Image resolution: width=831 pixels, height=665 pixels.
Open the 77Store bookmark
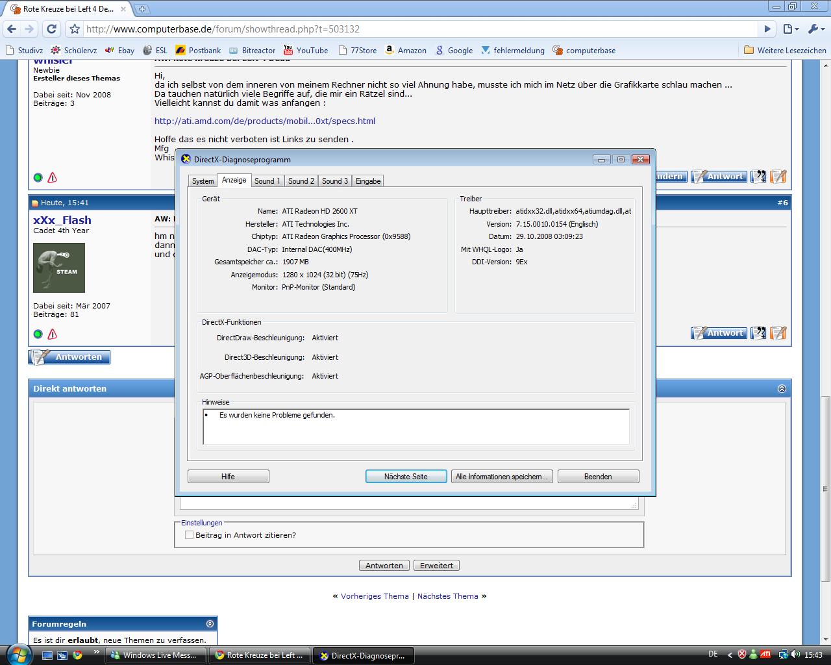pos(357,50)
